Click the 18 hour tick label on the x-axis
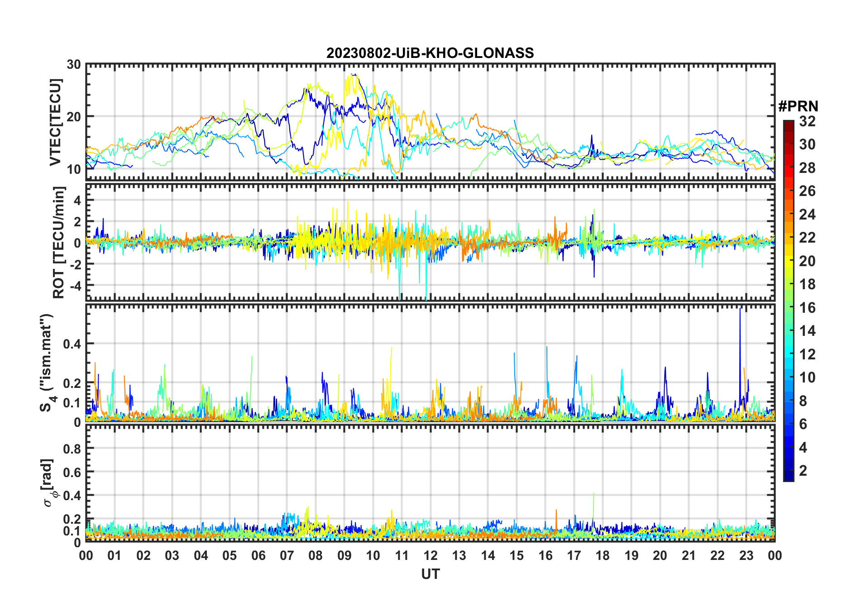 click(603, 555)
